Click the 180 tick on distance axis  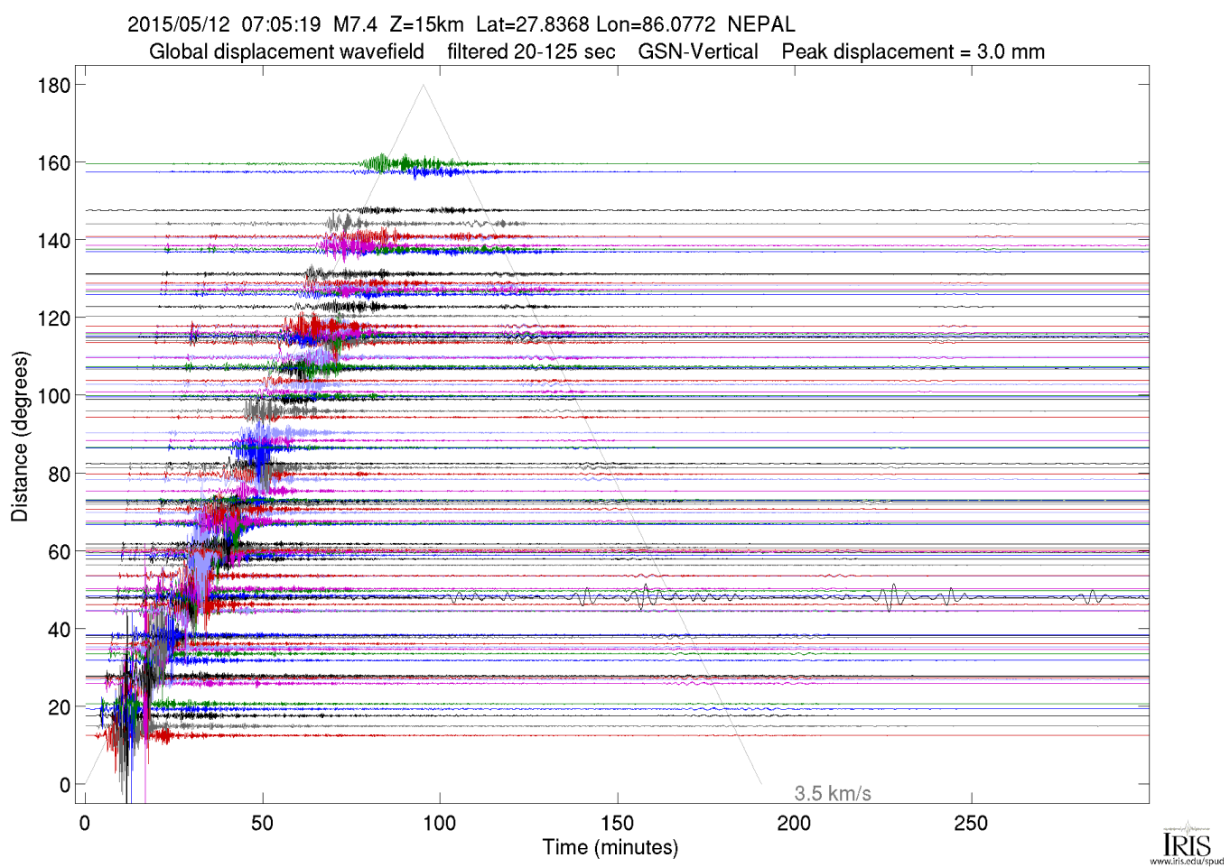(x=54, y=86)
